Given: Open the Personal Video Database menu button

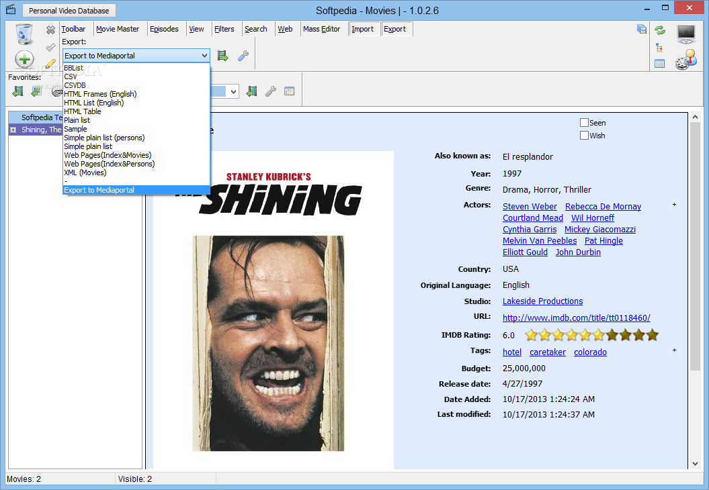Looking at the screenshot, I should 69,10.
